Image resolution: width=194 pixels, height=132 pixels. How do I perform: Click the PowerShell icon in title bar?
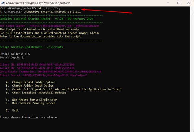point(3,3)
